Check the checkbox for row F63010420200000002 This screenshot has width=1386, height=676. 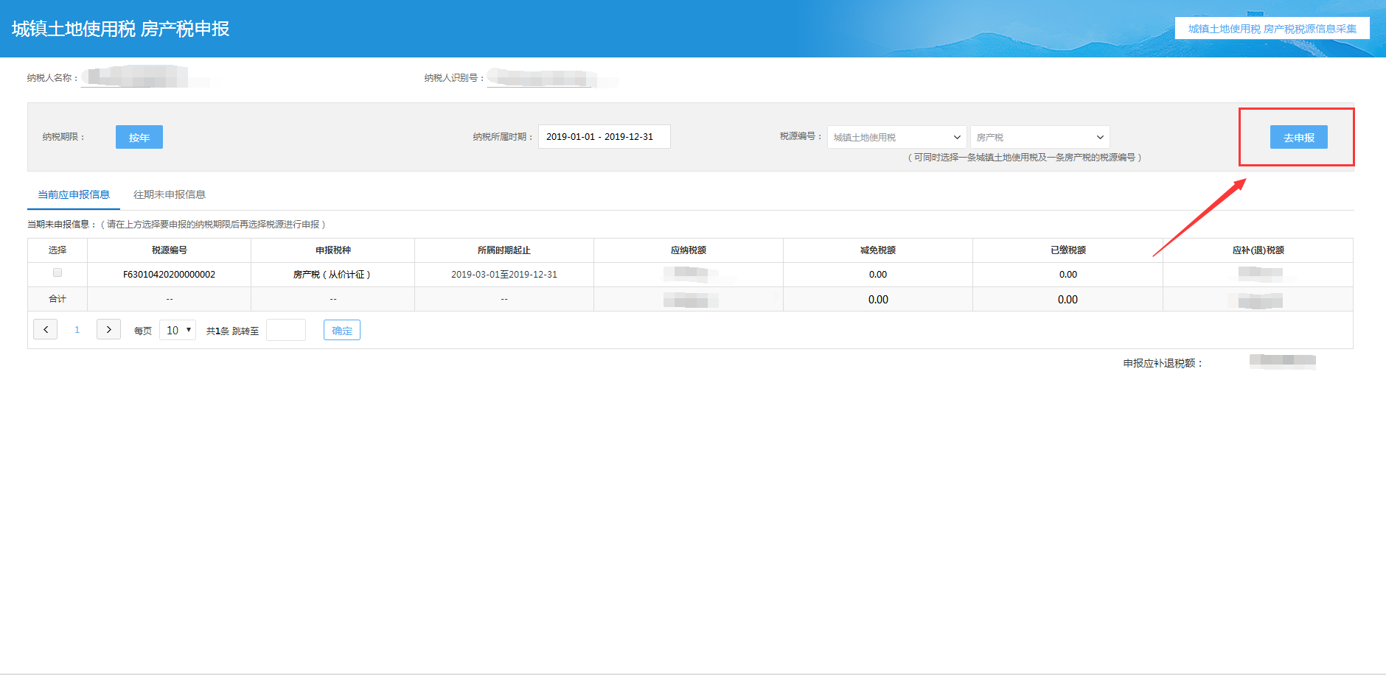pyautogui.click(x=58, y=273)
